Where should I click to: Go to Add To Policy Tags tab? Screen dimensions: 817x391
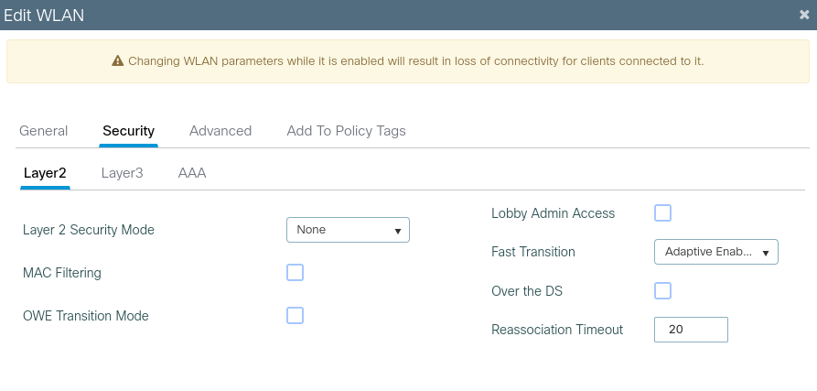346,131
